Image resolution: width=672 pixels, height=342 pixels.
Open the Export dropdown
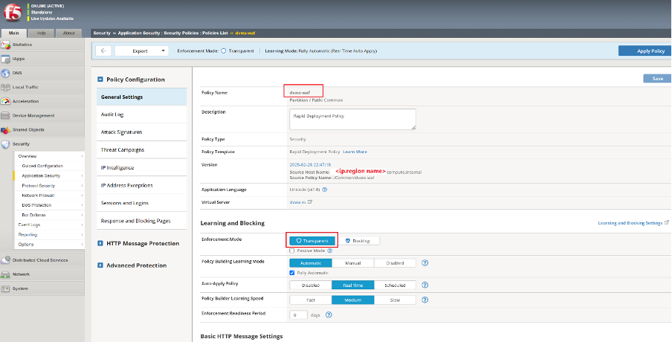tap(141, 51)
